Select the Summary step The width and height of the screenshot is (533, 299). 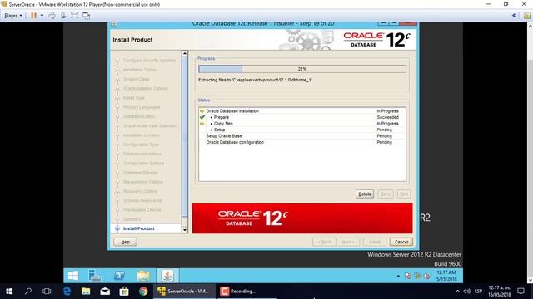132,219
